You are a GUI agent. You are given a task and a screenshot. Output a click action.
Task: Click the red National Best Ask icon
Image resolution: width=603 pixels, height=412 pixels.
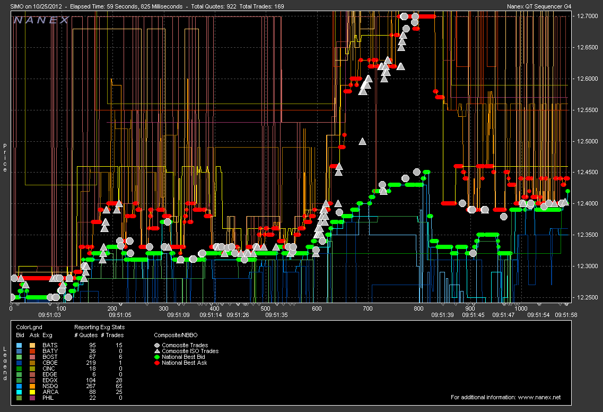pos(157,363)
